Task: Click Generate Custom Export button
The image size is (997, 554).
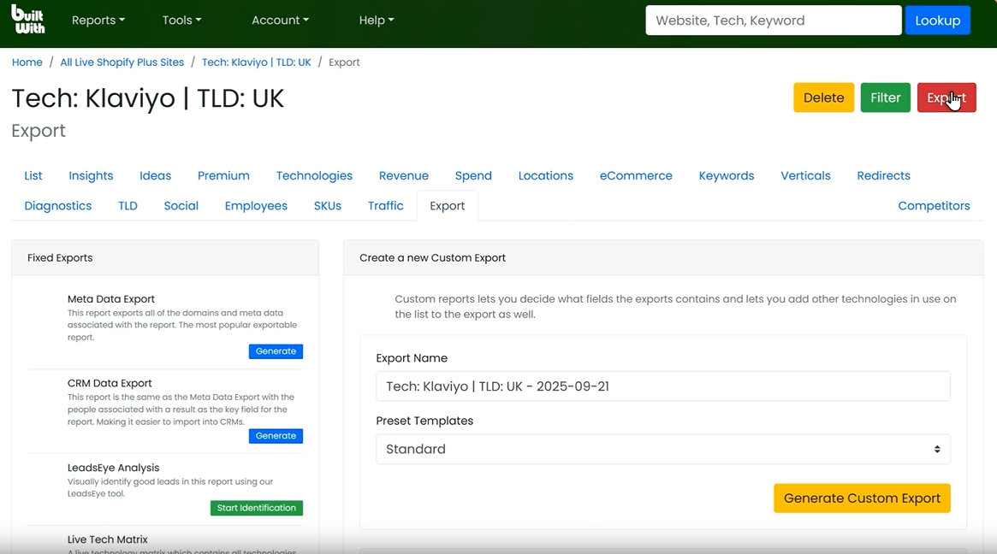Action: point(862,498)
